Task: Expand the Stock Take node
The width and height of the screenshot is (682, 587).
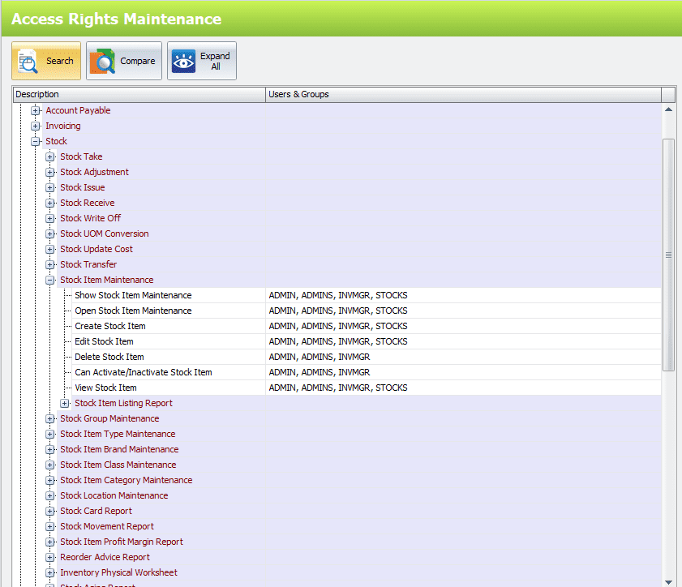Action: point(50,156)
